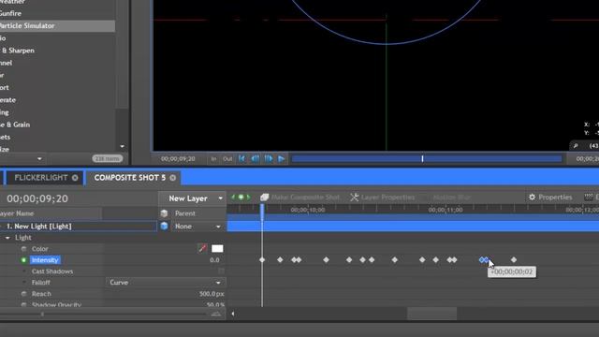The height and width of the screenshot is (337, 599).
Task: Step back one frame in viewer
Action: pyautogui.click(x=255, y=158)
